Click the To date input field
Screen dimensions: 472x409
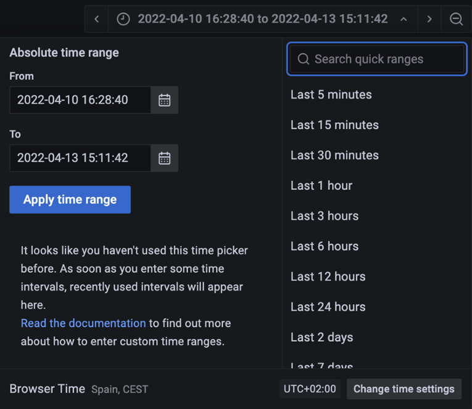click(x=80, y=158)
